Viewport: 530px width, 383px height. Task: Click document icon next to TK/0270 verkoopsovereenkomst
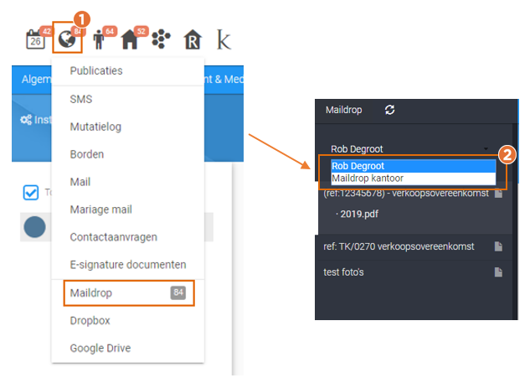pos(498,246)
